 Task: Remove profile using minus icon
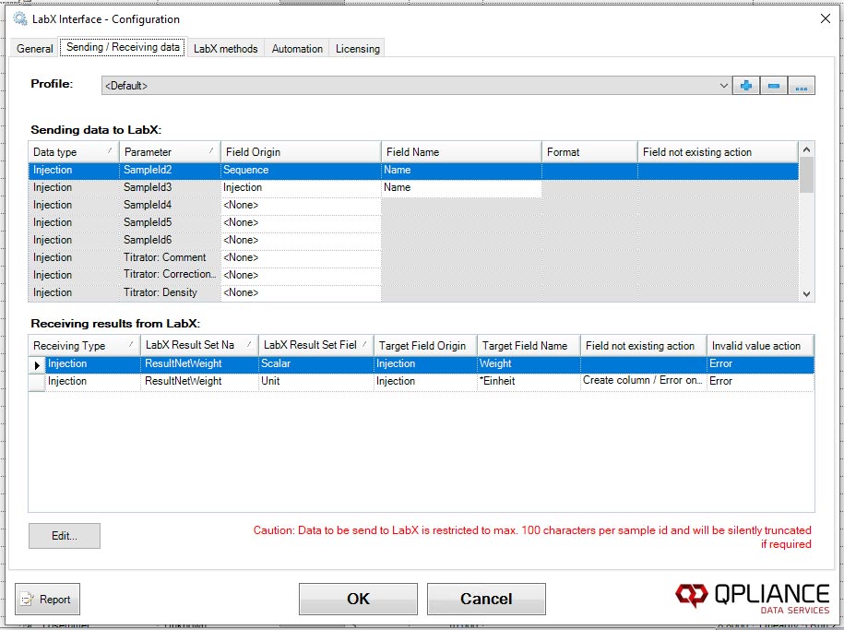click(x=774, y=86)
